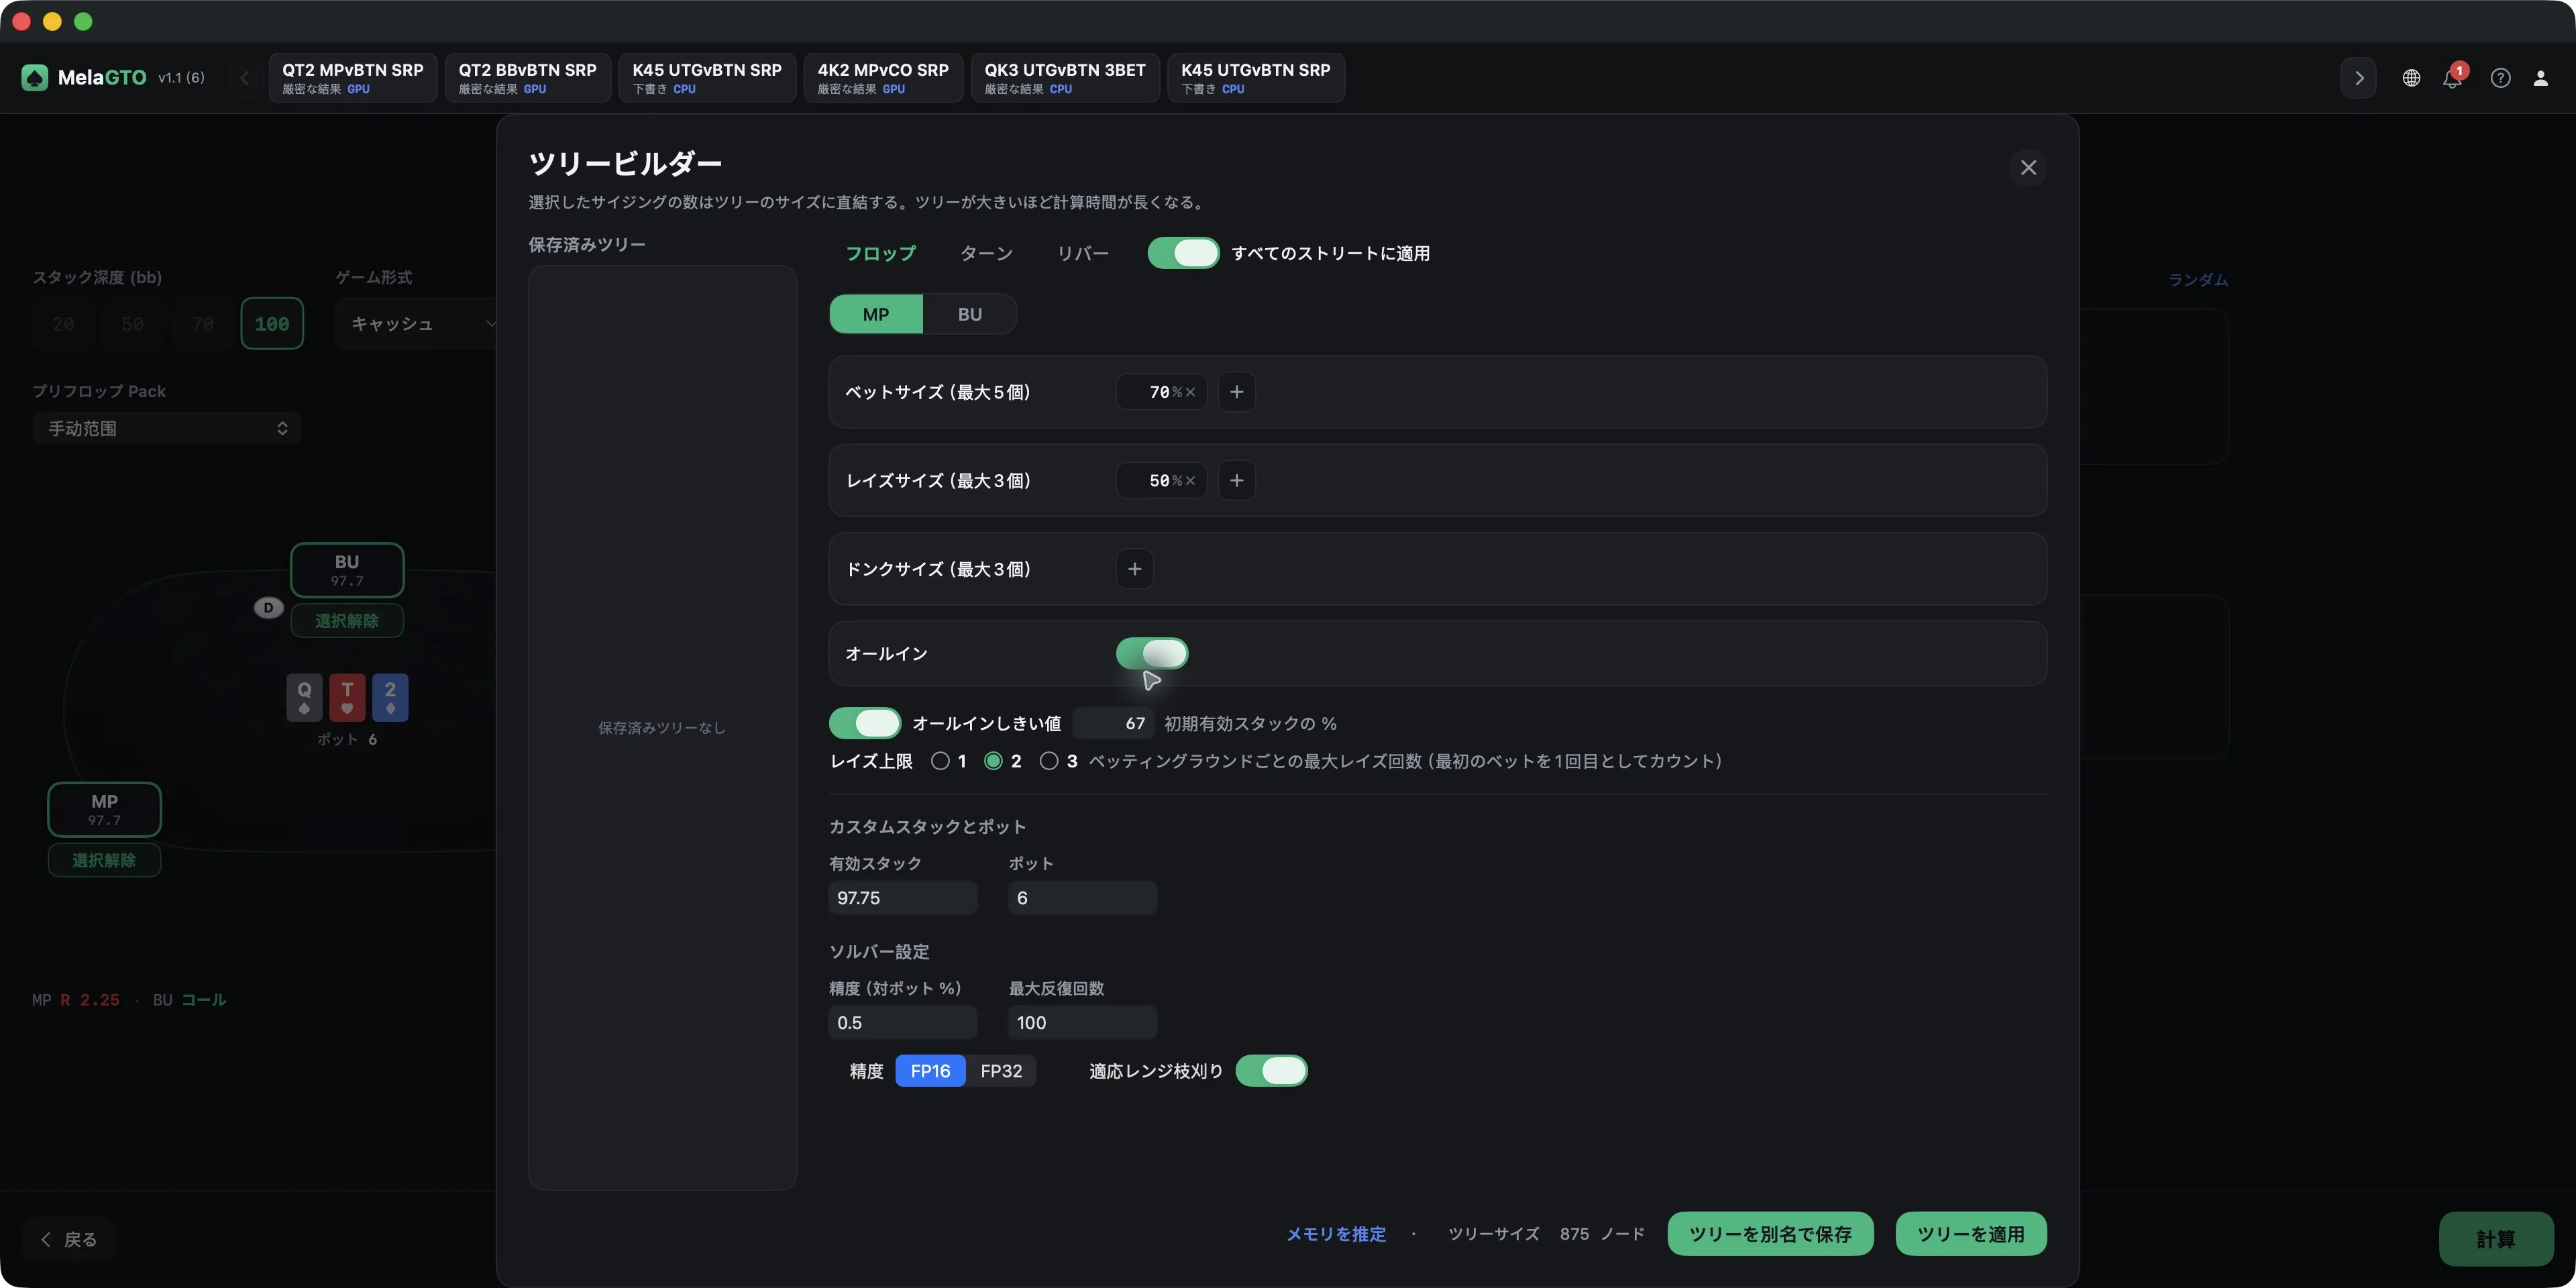Select raise limit 1 radio
This screenshot has width=2576, height=1288.
(940, 761)
